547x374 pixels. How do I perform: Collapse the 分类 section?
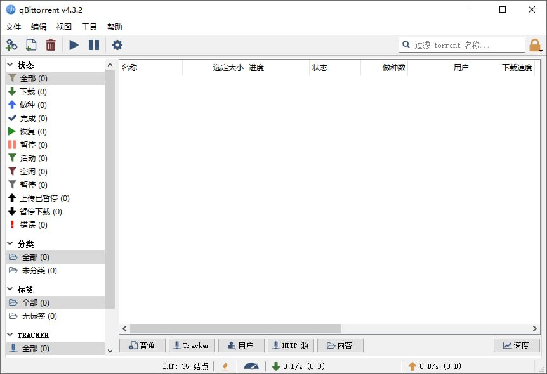10,243
